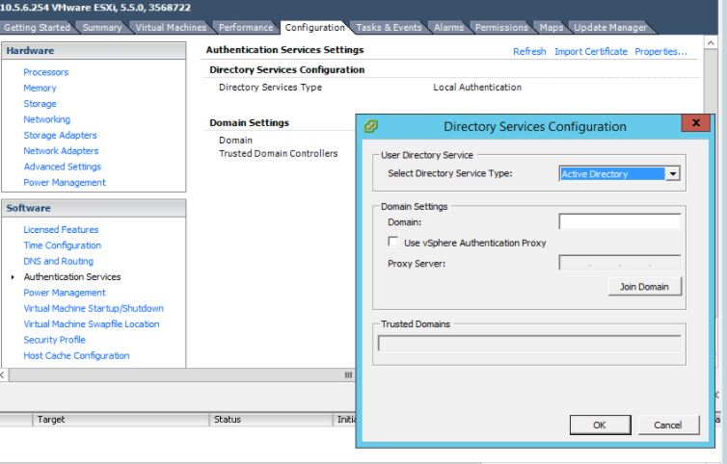The width and height of the screenshot is (727, 464).
Task: Go to the Virtual Machines tab
Action: pos(168,27)
